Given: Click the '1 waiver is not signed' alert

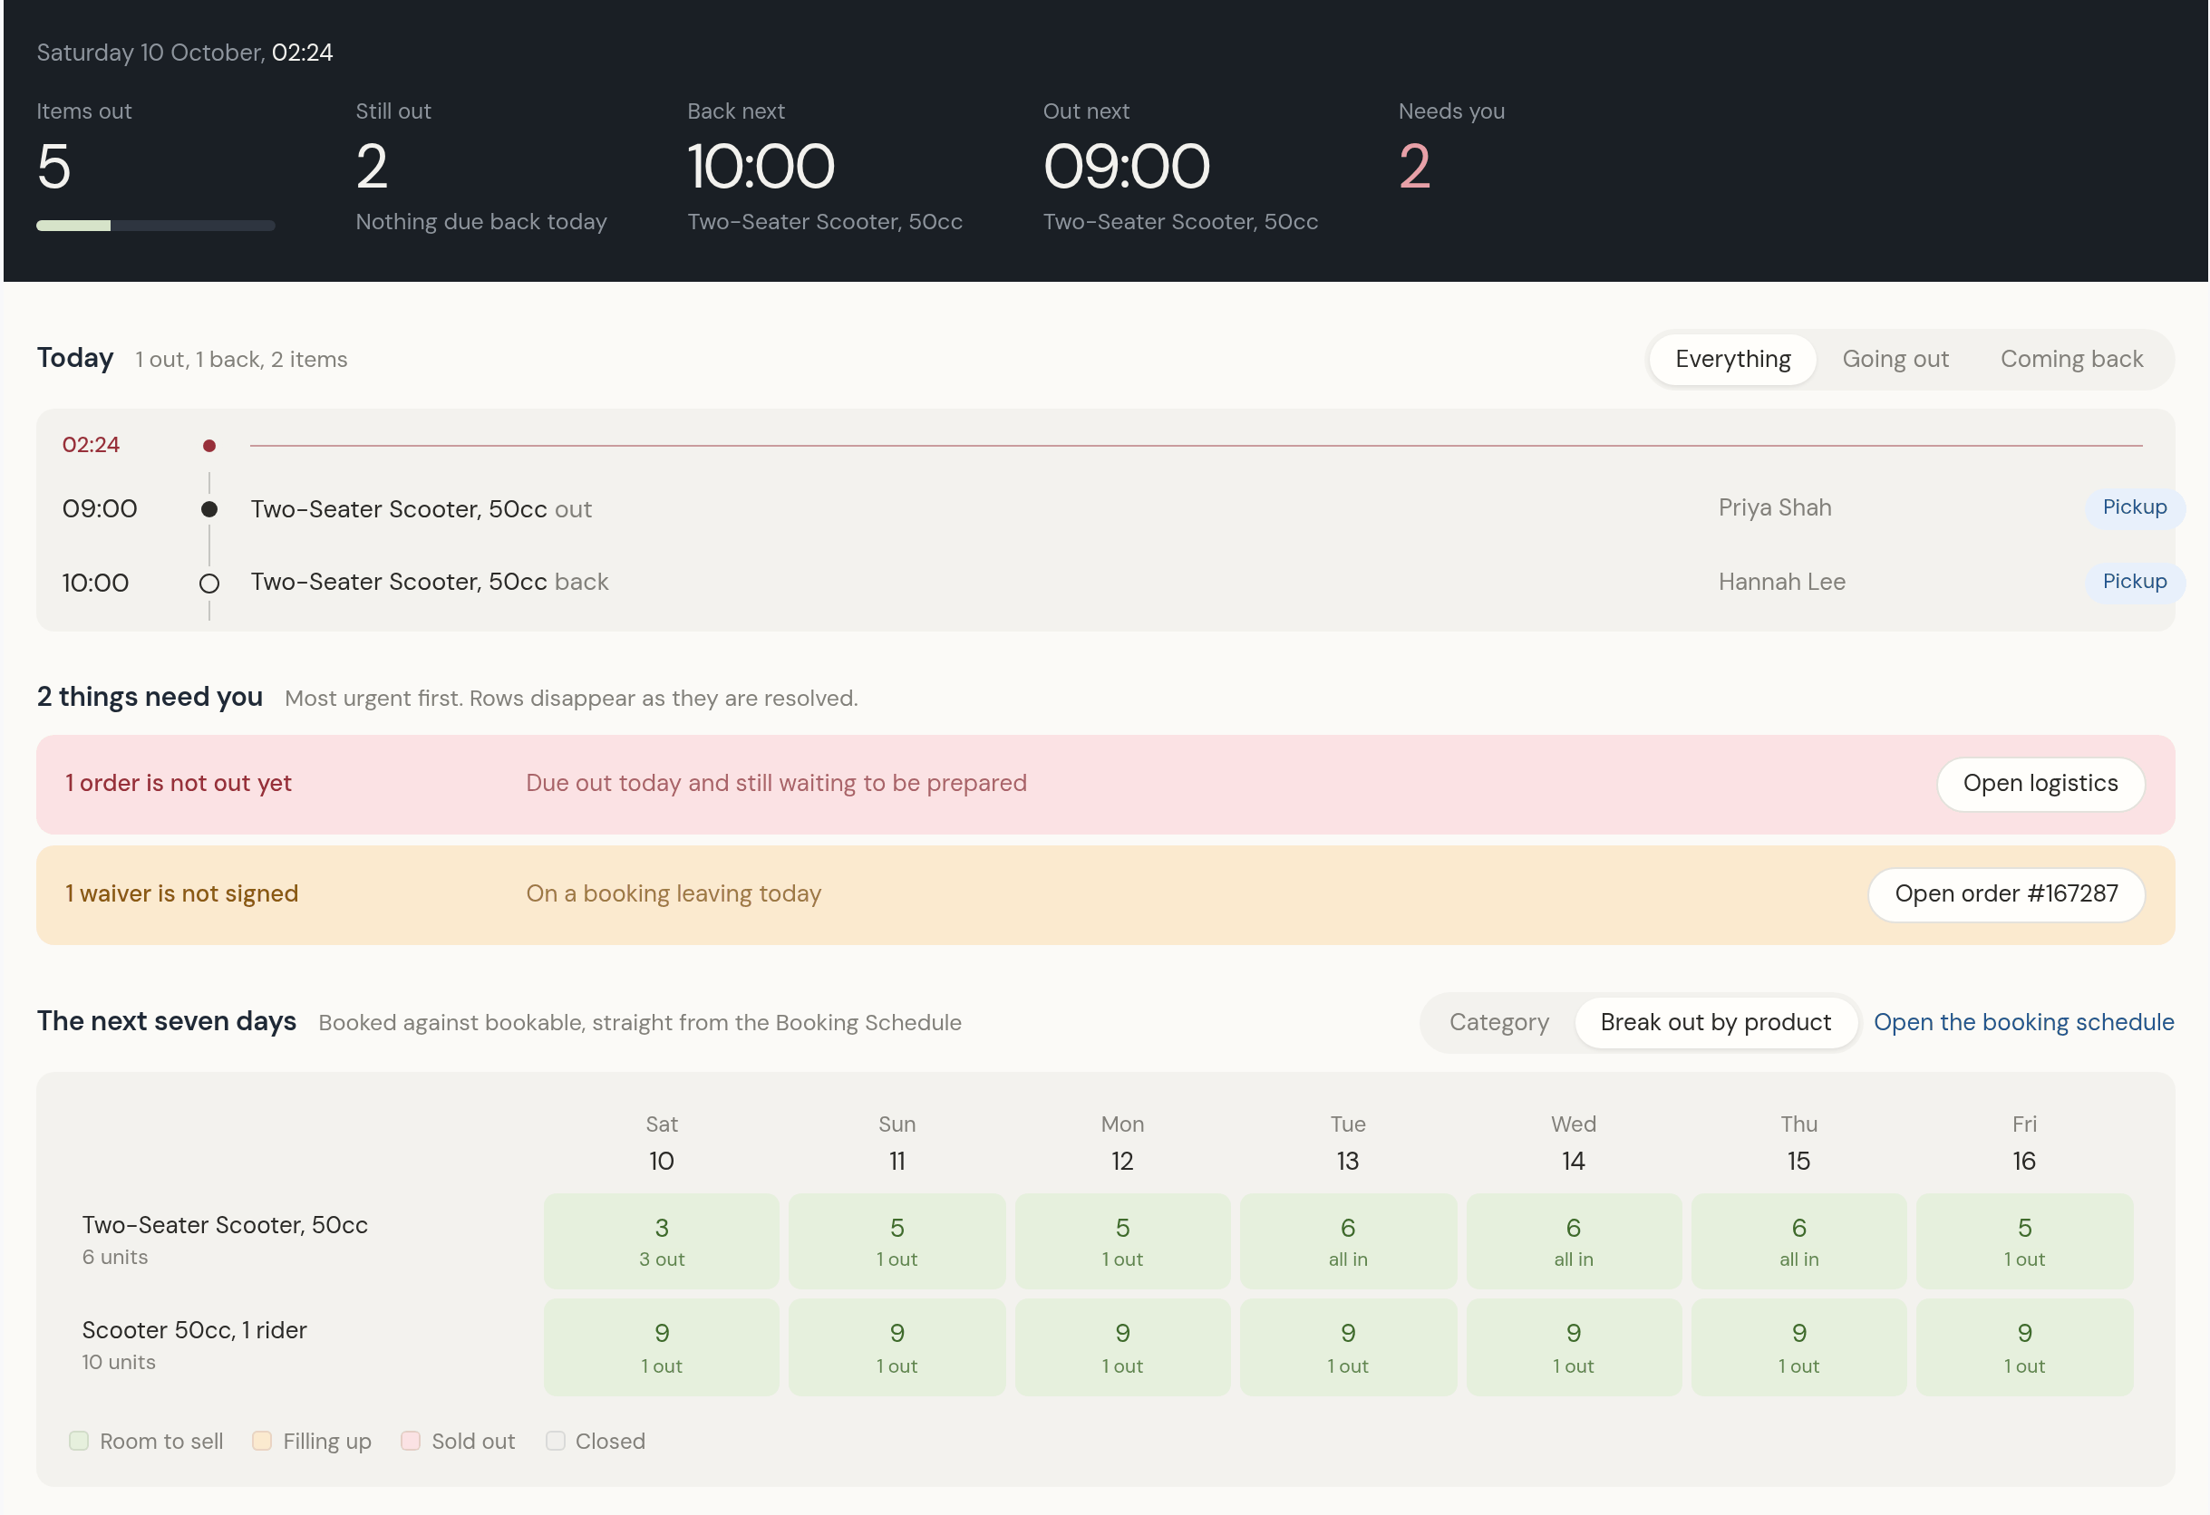Looking at the screenshot, I should [x=1105, y=894].
